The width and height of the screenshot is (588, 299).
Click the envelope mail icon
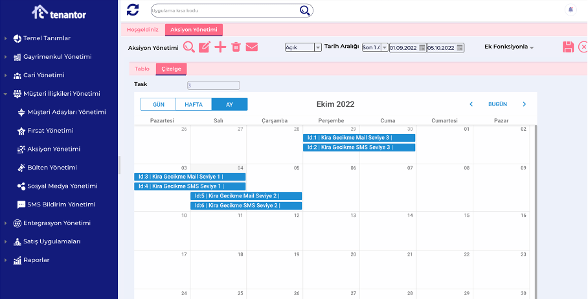(251, 47)
